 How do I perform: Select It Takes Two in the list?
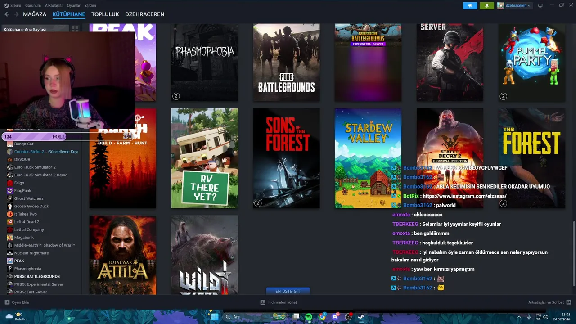(x=25, y=214)
